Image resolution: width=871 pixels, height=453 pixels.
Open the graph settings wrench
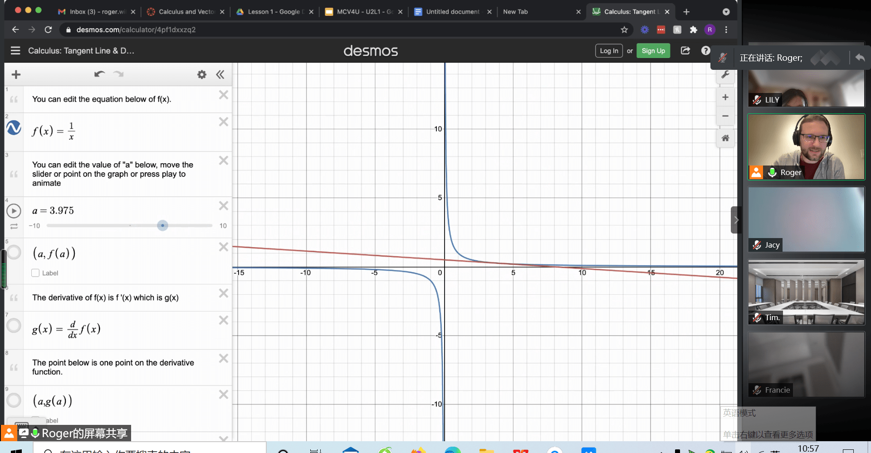(725, 74)
